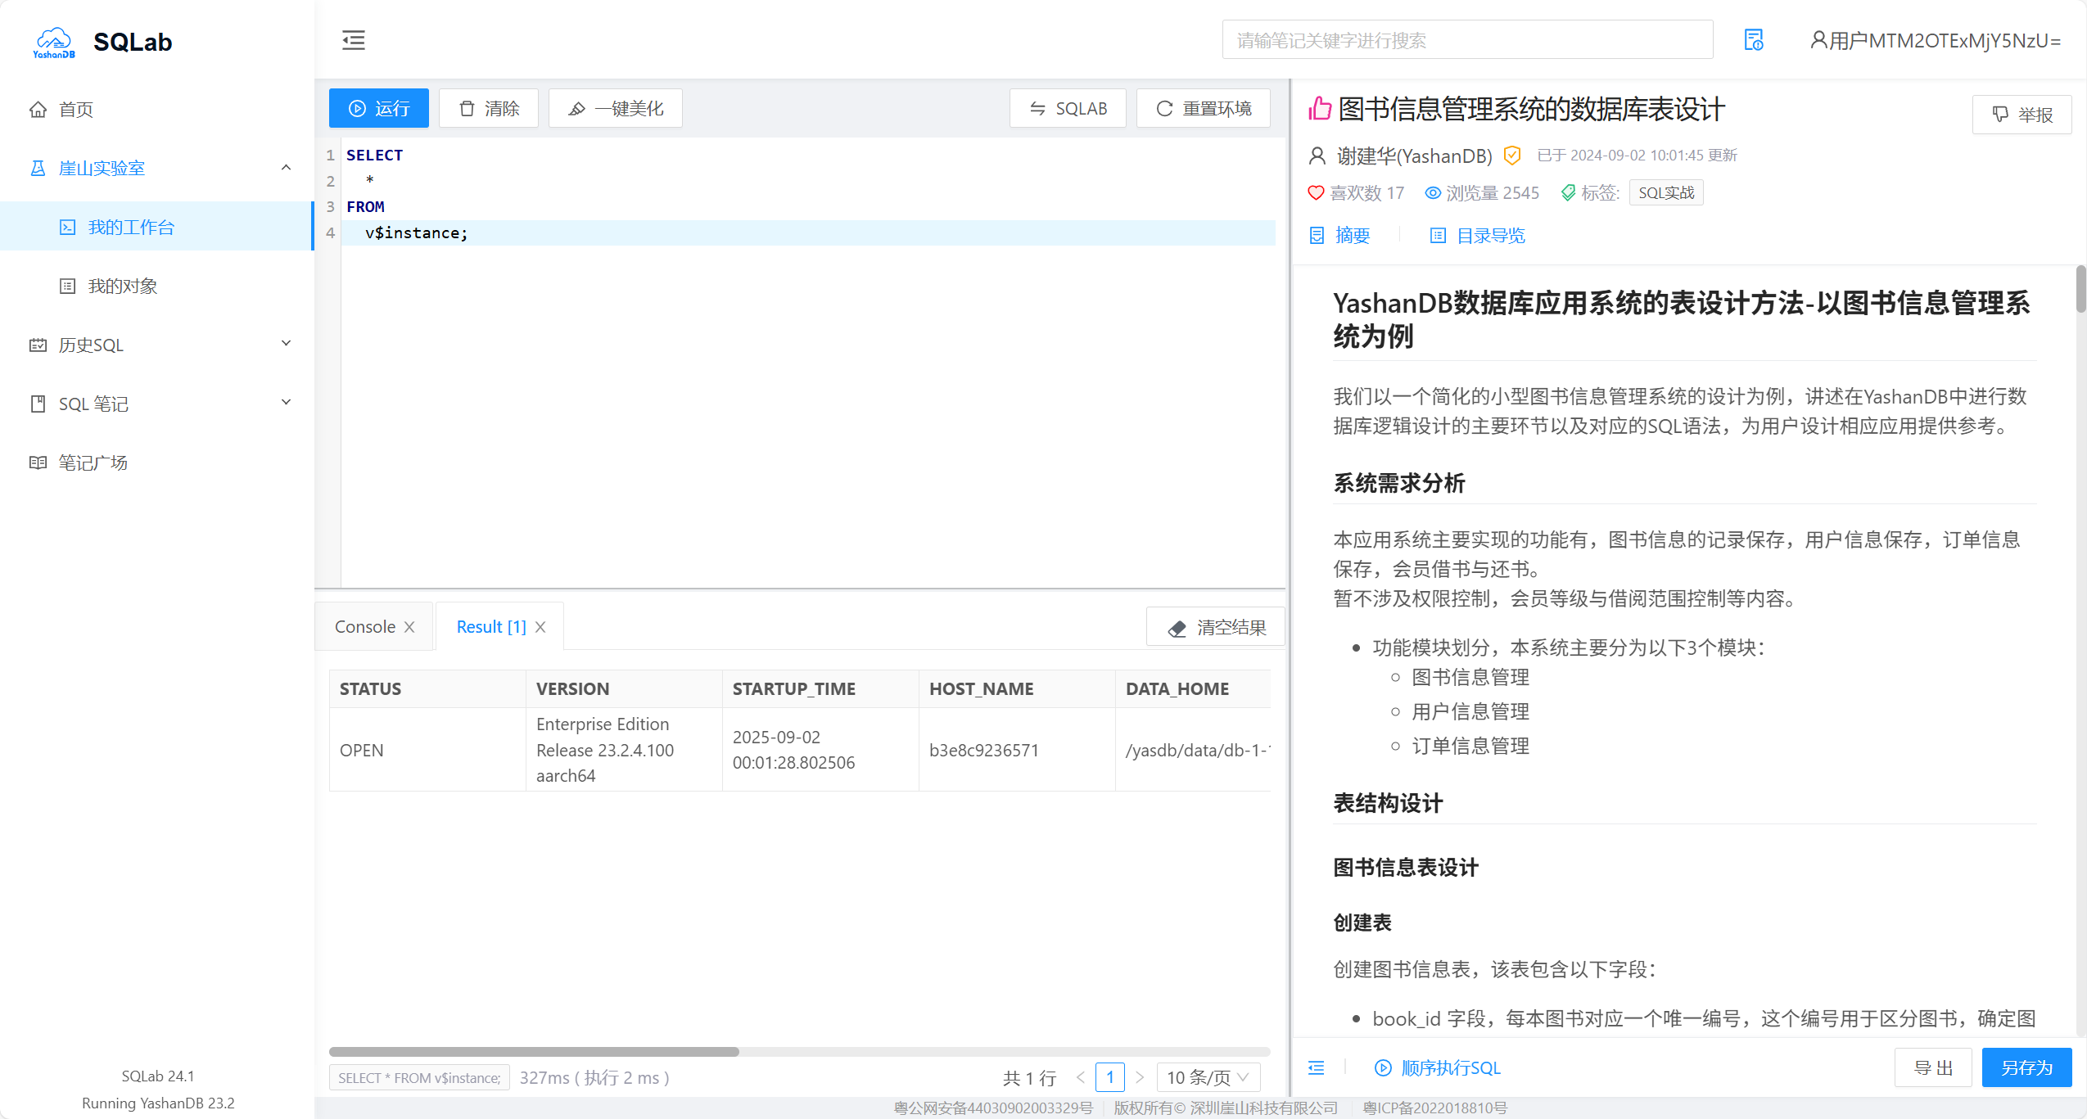Open the 目录导览 tab of the note

(x=1478, y=236)
